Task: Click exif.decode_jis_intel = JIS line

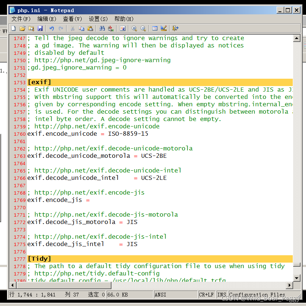Action: pos(82,244)
